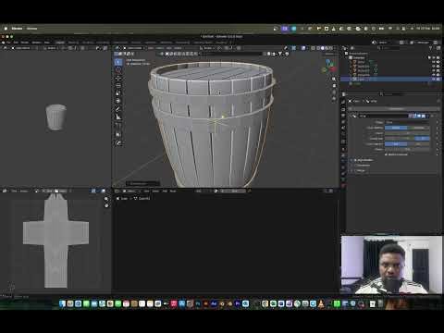The width and height of the screenshot is (444, 333).
Task: Open Tool tab in Properties editor
Action: point(343,102)
